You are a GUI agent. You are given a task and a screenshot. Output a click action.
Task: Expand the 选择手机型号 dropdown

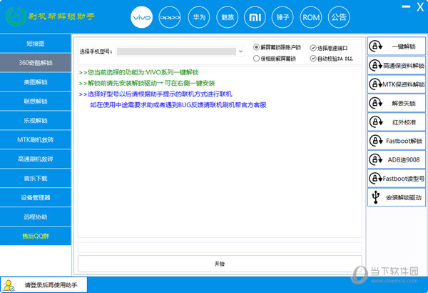tap(240, 51)
